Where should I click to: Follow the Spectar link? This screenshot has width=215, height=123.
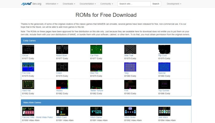pyautogui.click(x=162, y=73)
